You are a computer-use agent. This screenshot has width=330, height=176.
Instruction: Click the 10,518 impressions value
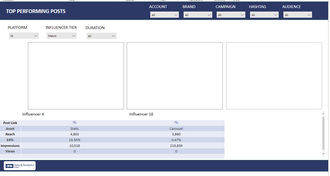coord(74,146)
